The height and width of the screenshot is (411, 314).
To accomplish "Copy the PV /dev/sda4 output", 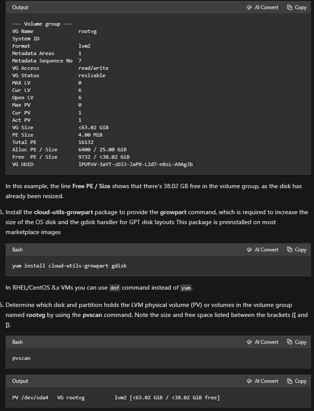I will pos(296,381).
